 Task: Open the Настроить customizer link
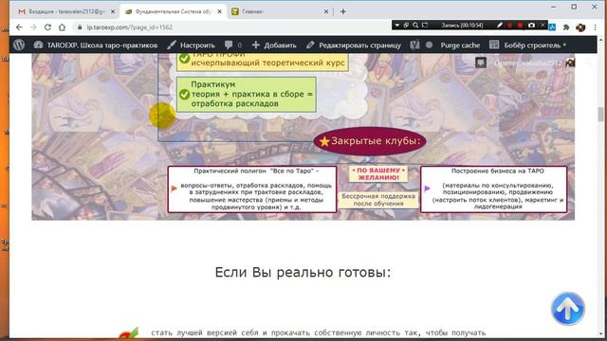(x=191, y=45)
